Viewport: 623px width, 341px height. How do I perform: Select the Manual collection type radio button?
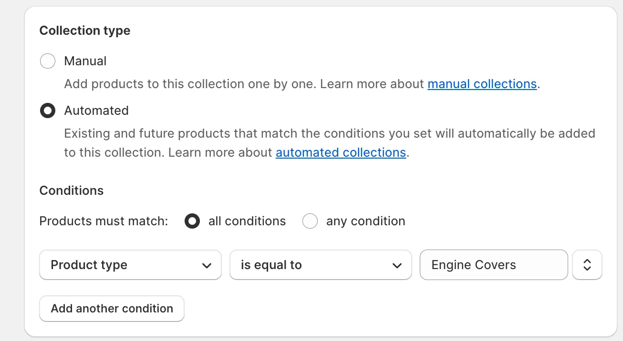48,61
